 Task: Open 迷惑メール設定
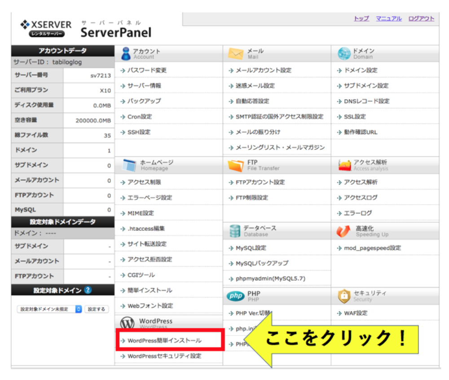[x=255, y=86]
